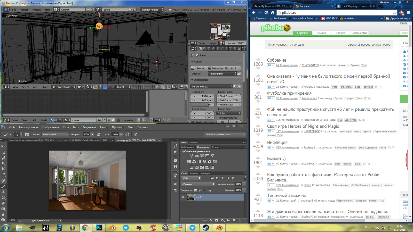
Task: Enable the Use Nodes checkbox
Action: point(119,120)
